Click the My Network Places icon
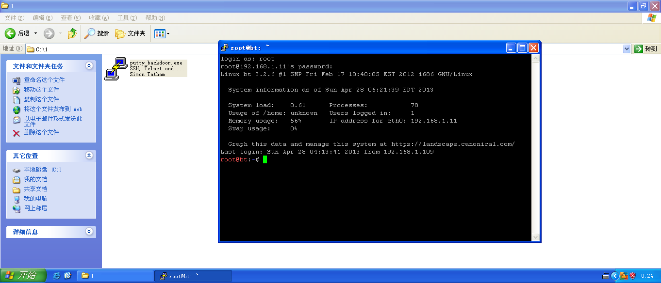The height and width of the screenshot is (283, 661). (x=17, y=208)
